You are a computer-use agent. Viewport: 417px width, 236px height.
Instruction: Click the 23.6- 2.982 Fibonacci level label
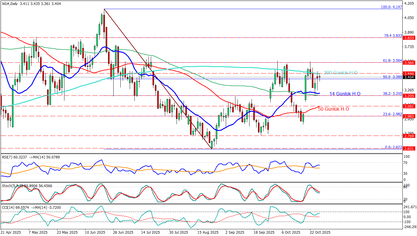pos(392,114)
